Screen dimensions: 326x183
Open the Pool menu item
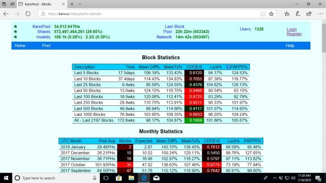46,46
